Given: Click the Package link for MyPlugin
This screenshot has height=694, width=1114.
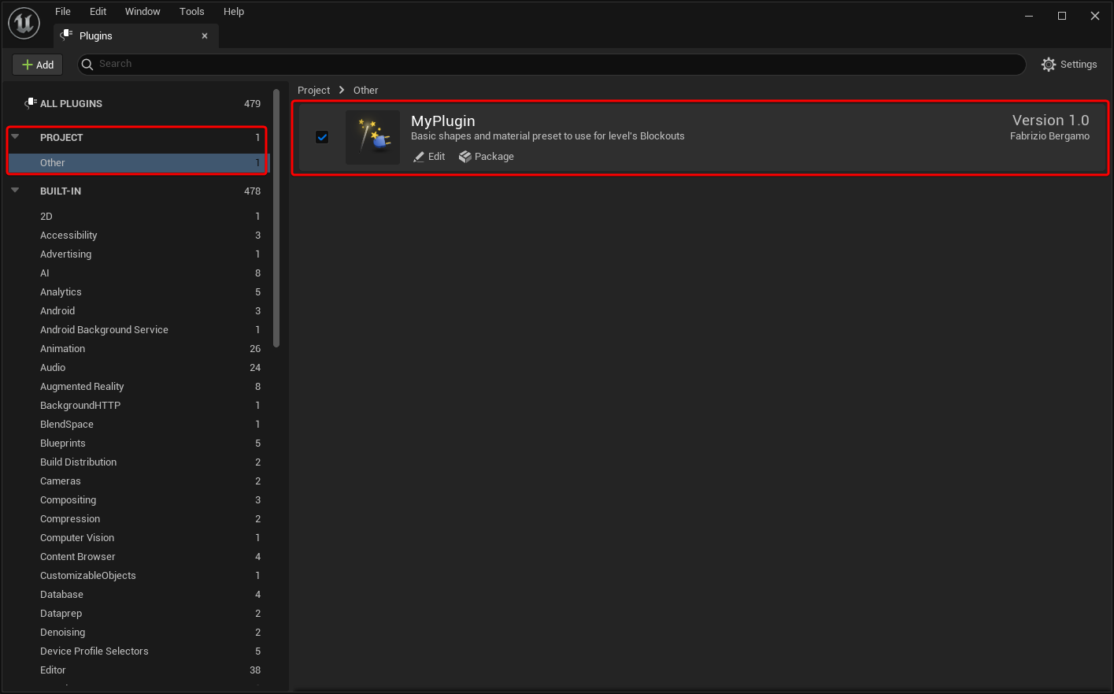Looking at the screenshot, I should point(487,157).
